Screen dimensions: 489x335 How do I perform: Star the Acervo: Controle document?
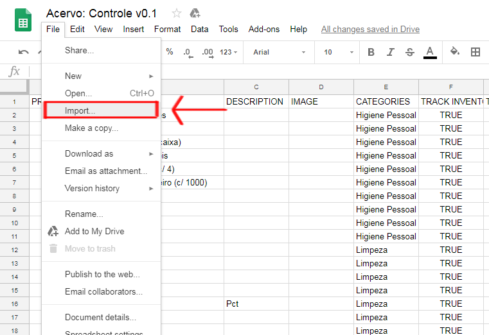(177, 13)
